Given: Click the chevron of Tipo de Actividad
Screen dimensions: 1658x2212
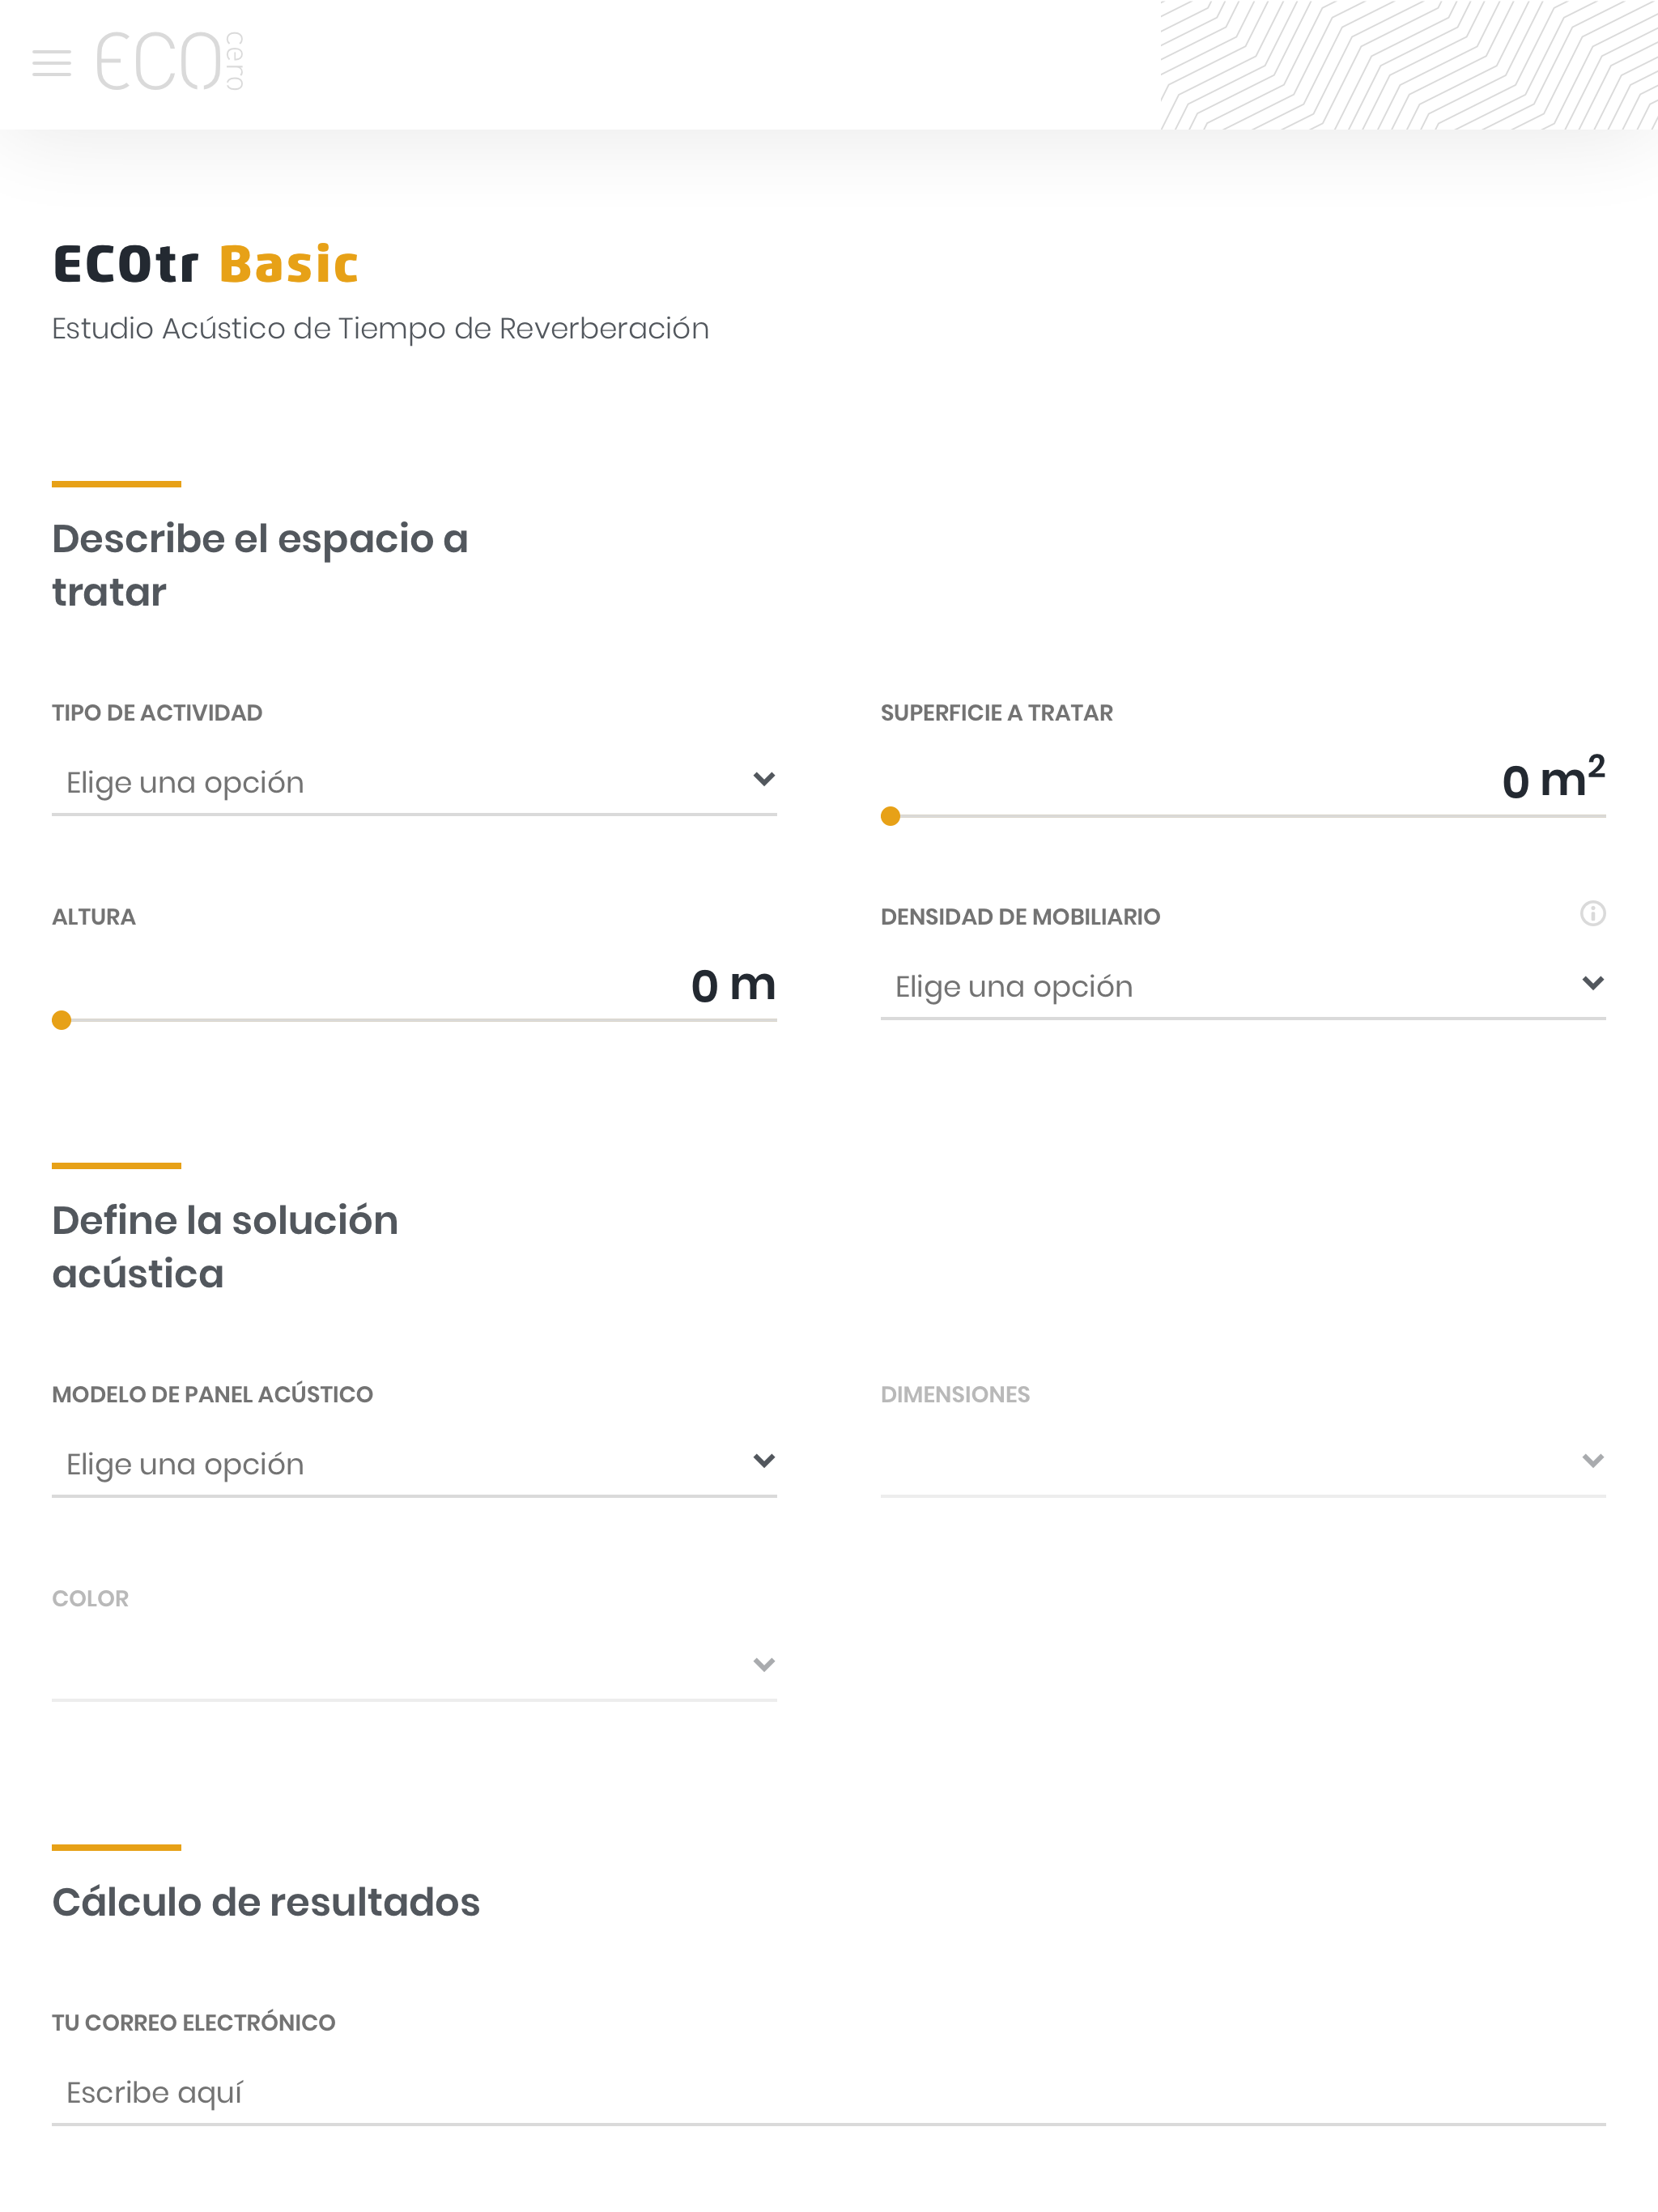Looking at the screenshot, I should pyautogui.click(x=764, y=779).
